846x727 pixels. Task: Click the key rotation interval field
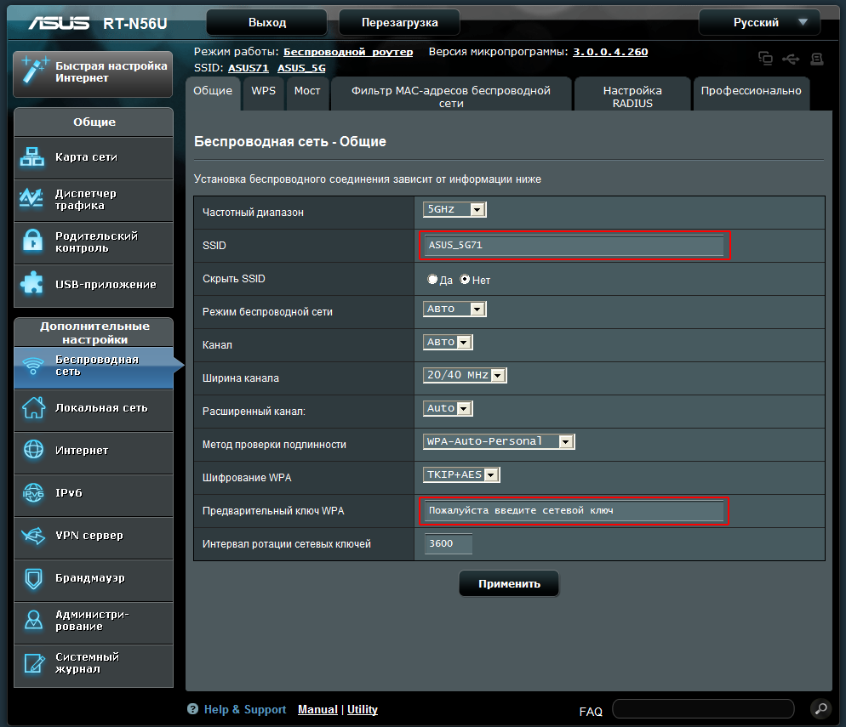(x=449, y=544)
